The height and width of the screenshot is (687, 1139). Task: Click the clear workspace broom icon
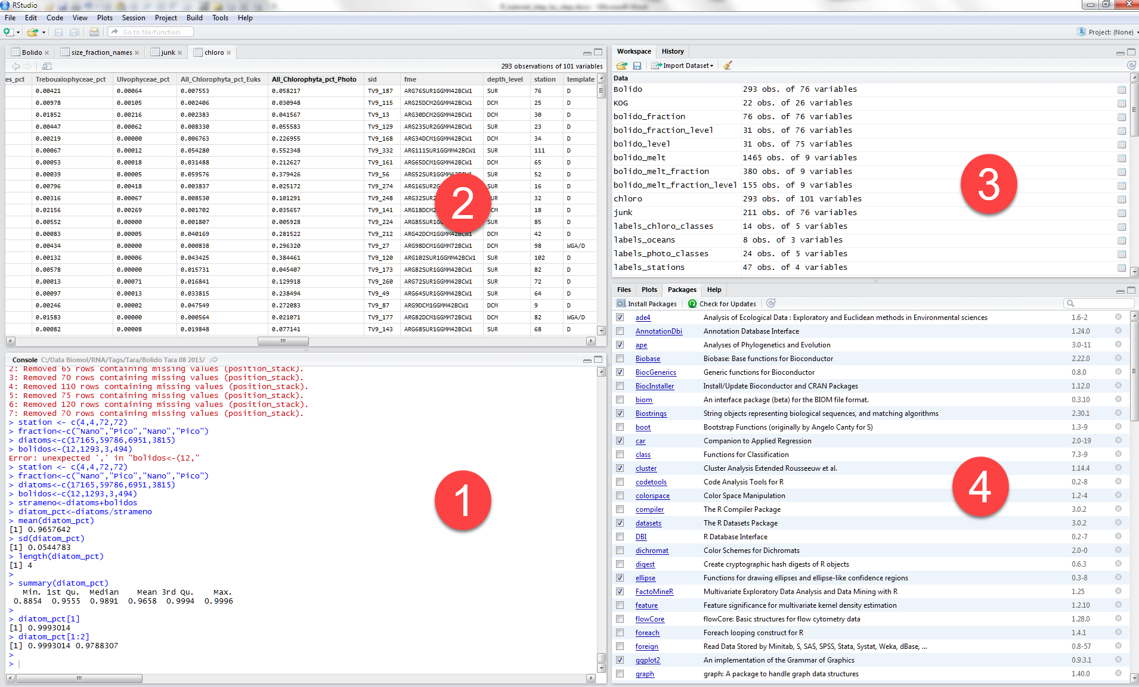[728, 66]
